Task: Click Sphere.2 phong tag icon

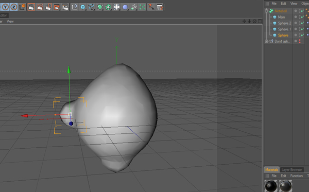Action: (x=307, y=23)
